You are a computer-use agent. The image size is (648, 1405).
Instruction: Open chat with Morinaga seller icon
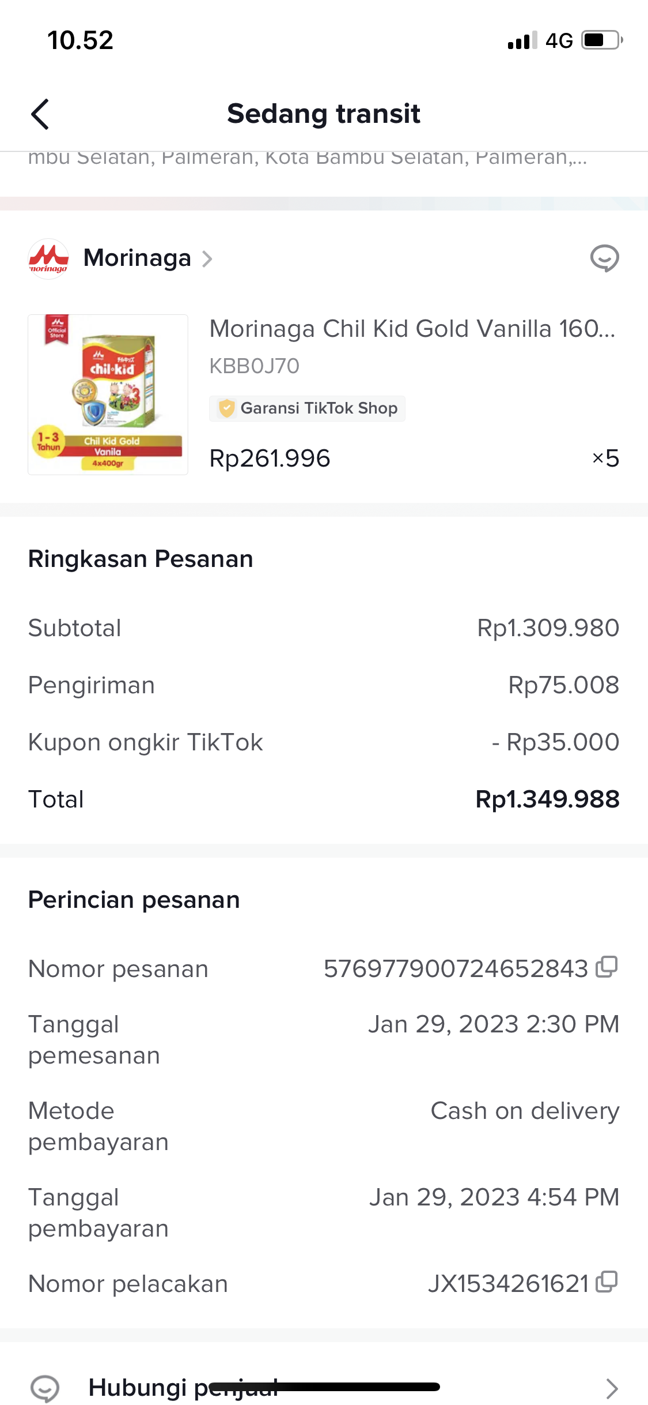point(604,258)
